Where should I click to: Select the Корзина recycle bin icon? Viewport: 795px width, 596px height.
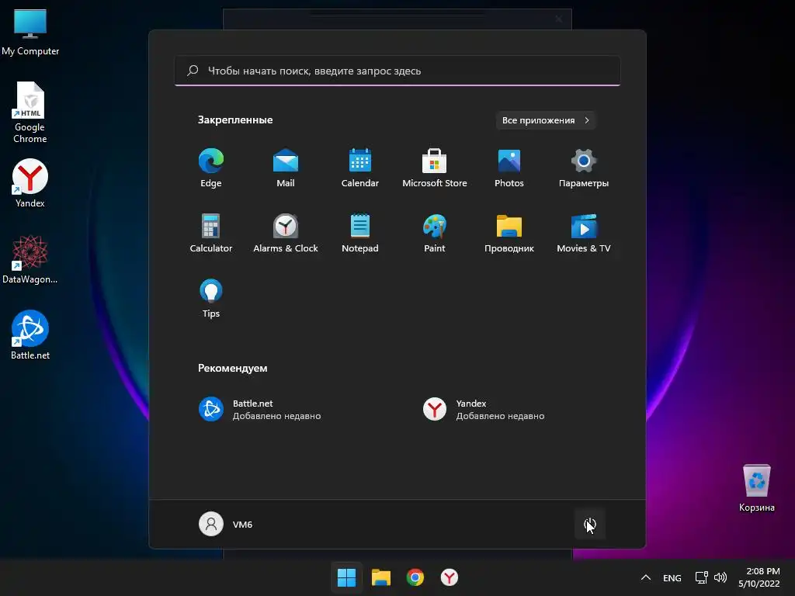(x=756, y=488)
